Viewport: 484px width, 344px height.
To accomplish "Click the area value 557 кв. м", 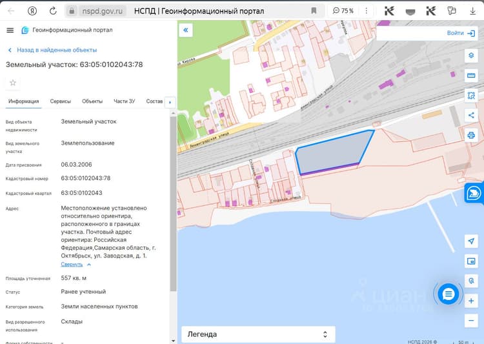I will (74, 278).
